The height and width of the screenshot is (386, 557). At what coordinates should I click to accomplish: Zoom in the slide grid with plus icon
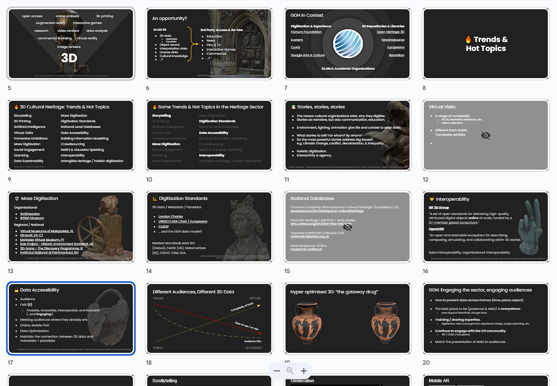[x=304, y=371]
